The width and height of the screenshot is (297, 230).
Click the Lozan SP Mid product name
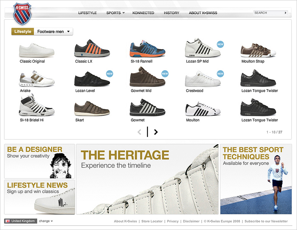pyautogui.click(x=197, y=61)
